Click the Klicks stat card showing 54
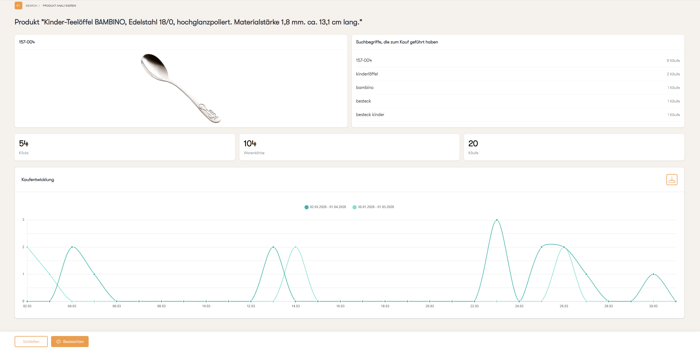The height and width of the screenshot is (349, 700). (x=124, y=147)
